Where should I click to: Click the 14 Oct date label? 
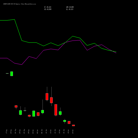tap(55, 131)
